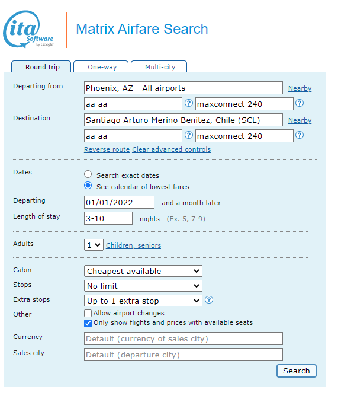The height and width of the screenshot is (396, 338).
Task: Open help icon beside destination maxconnect 240 field
Action: click(x=300, y=135)
